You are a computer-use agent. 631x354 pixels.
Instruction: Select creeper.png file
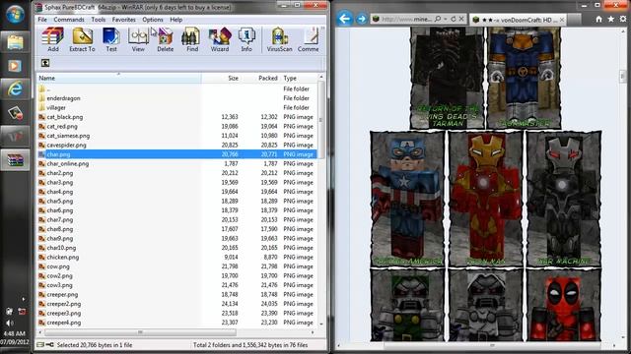(x=62, y=295)
